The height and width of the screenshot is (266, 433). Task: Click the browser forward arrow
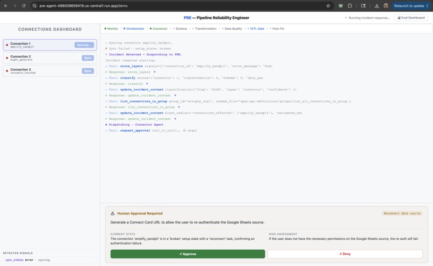pos(15,6)
